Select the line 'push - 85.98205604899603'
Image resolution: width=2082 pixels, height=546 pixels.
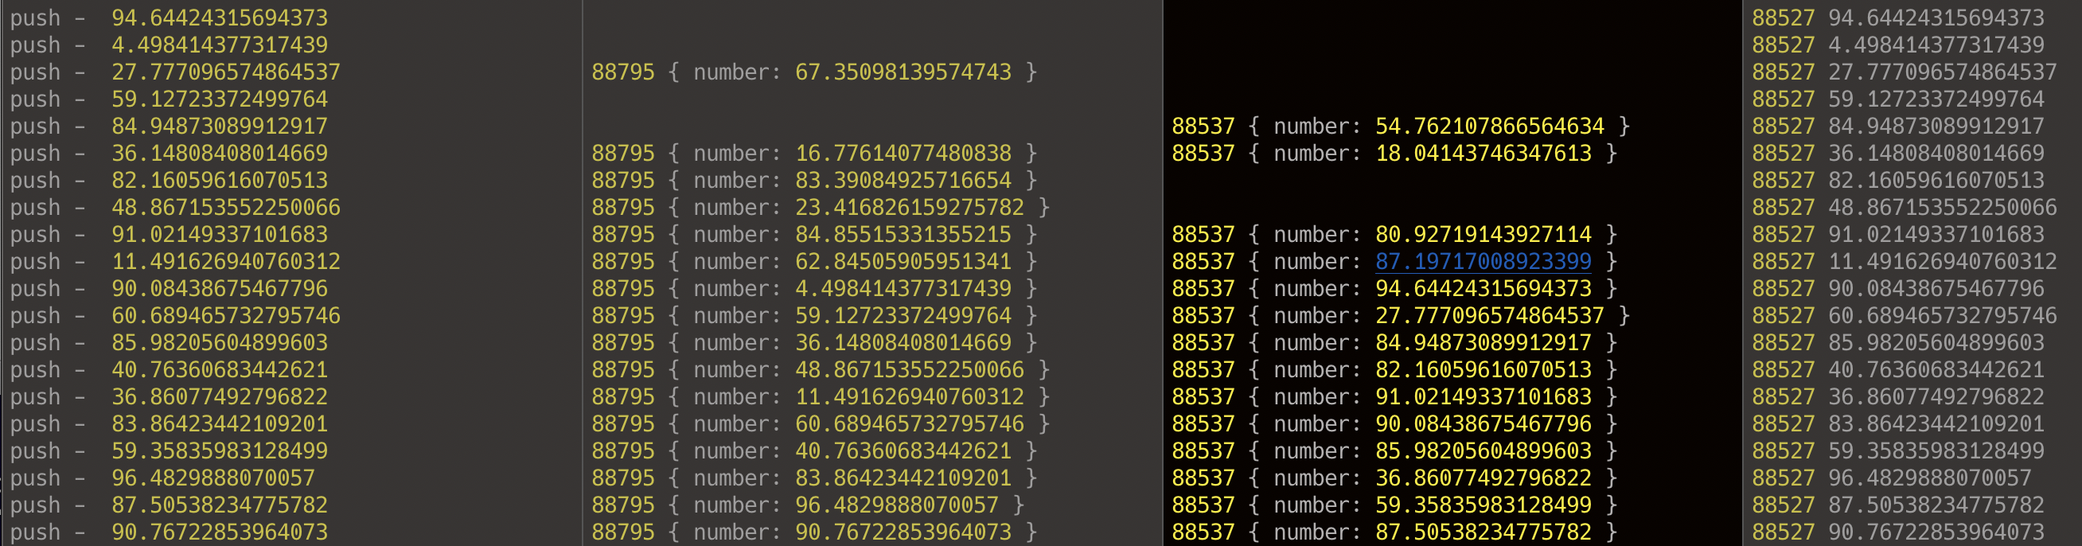point(169,342)
